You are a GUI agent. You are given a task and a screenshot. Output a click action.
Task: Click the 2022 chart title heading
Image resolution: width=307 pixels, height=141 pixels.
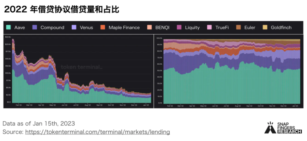(x=61, y=9)
